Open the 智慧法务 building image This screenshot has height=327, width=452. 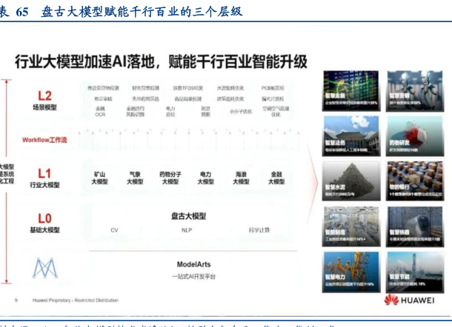350,135
